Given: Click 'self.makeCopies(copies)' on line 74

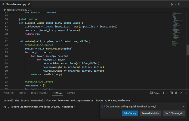Looking at the screenshot, I should (55, 49).
